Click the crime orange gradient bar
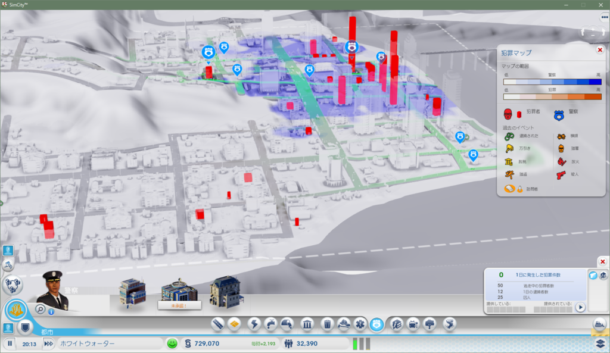 tap(552, 97)
